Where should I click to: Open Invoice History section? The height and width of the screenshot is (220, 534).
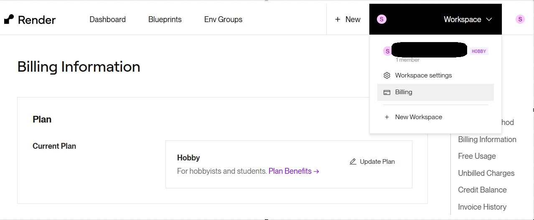point(482,207)
